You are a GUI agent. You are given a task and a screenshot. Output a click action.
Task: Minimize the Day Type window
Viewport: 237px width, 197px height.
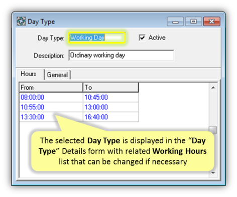(x=175, y=22)
